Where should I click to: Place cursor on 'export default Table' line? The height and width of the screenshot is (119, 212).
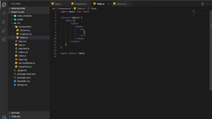point(73,54)
